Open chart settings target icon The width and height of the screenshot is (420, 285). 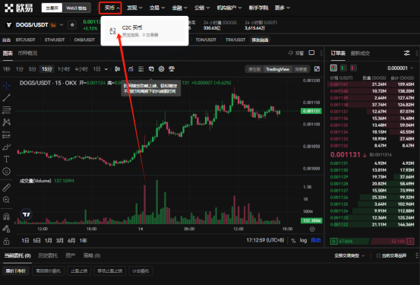tap(161, 69)
